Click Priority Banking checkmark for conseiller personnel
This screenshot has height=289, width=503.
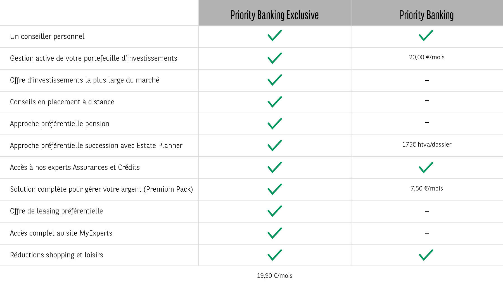(426, 36)
